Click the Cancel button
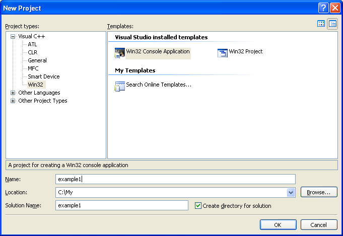 click(319, 225)
